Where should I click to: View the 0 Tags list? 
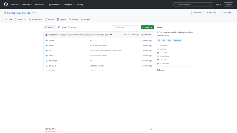[x=72, y=28]
